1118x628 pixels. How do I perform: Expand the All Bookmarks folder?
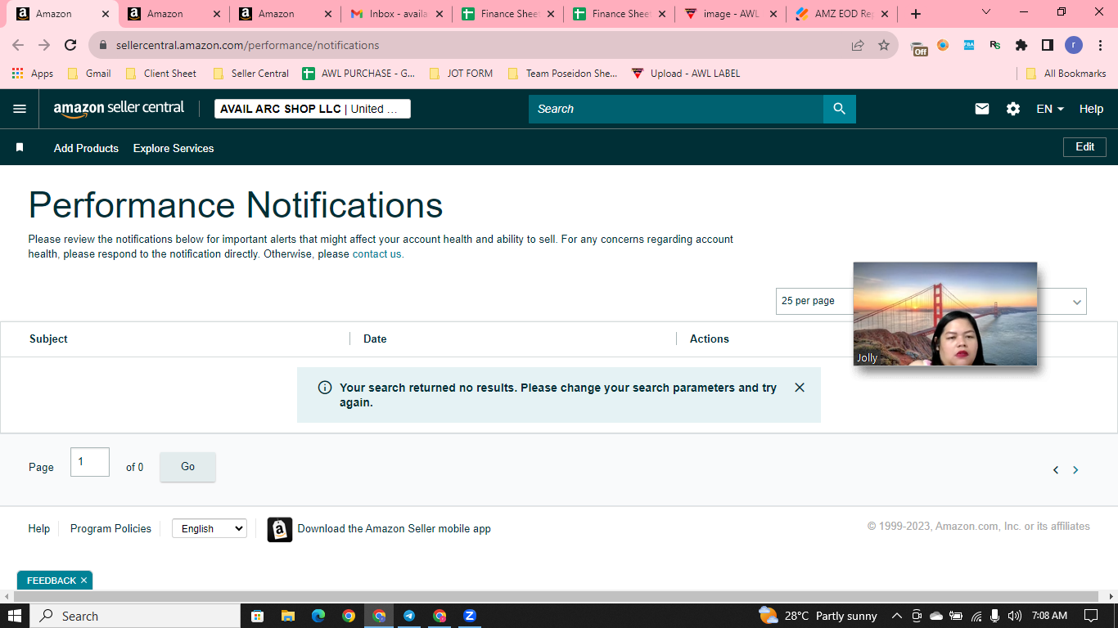1066,74
